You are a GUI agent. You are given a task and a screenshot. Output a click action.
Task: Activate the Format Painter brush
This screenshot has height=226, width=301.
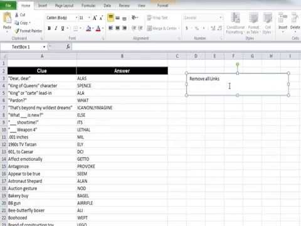[x=17, y=31]
